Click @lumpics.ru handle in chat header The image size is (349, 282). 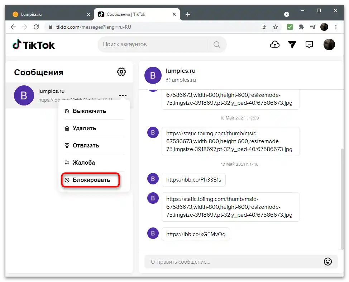pos(181,80)
